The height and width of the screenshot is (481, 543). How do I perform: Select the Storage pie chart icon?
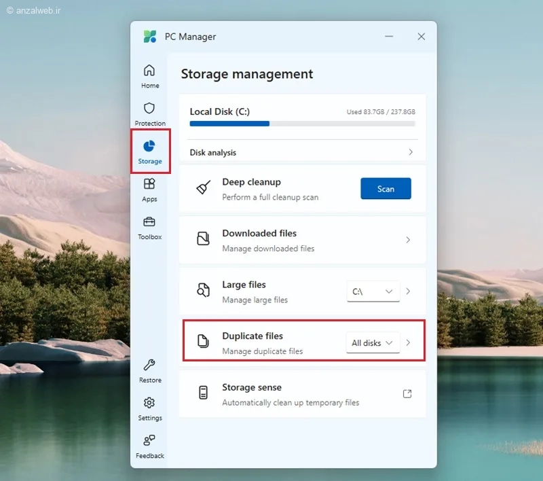(x=149, y=146)
